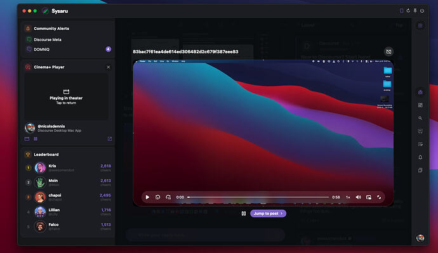Image resolution: width=438 pixels, height=253 pixels.
Task: Click the home icon in right sidebar
Action: click(420, 93)
